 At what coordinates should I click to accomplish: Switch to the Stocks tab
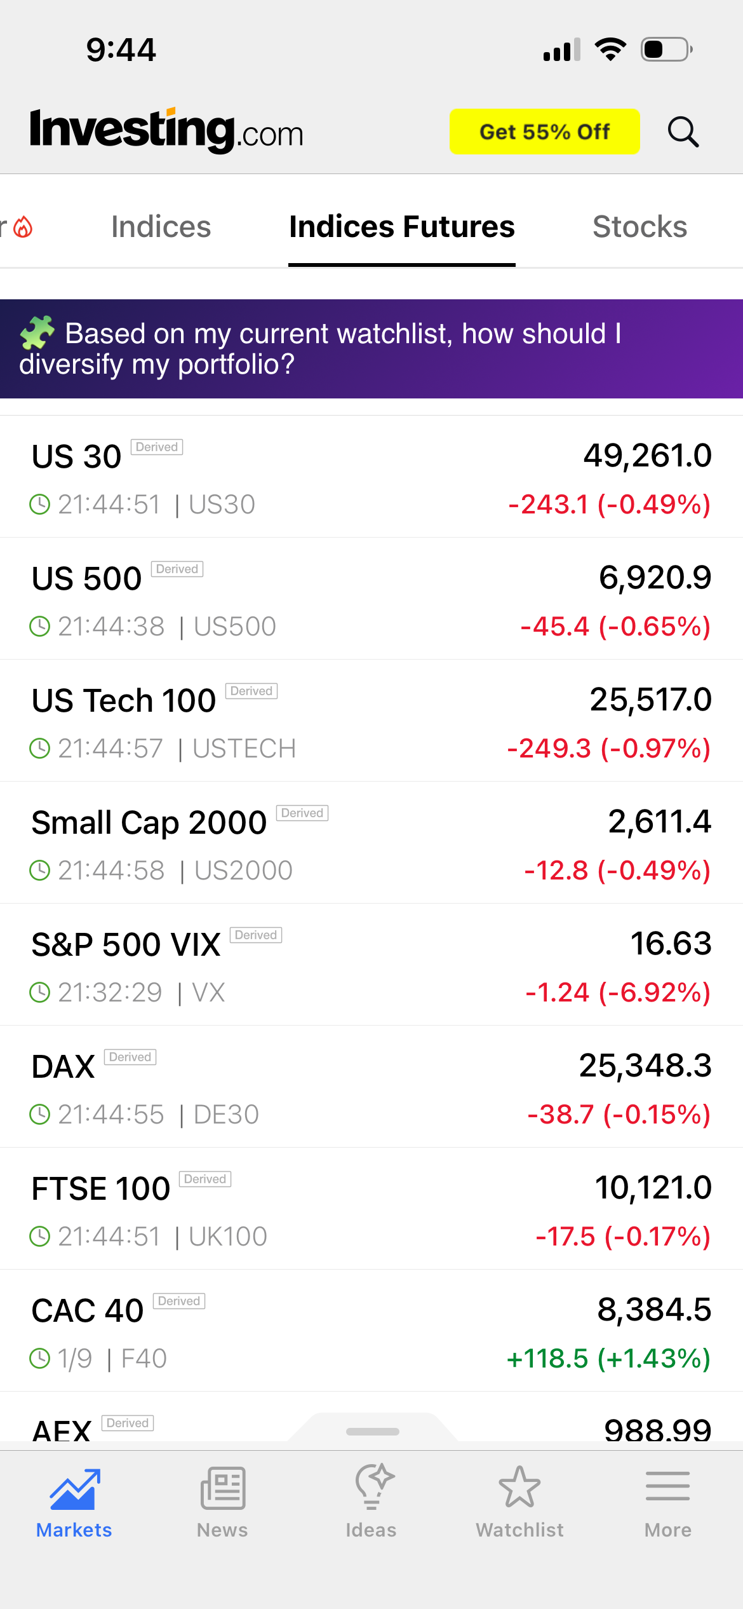point(639,227)
